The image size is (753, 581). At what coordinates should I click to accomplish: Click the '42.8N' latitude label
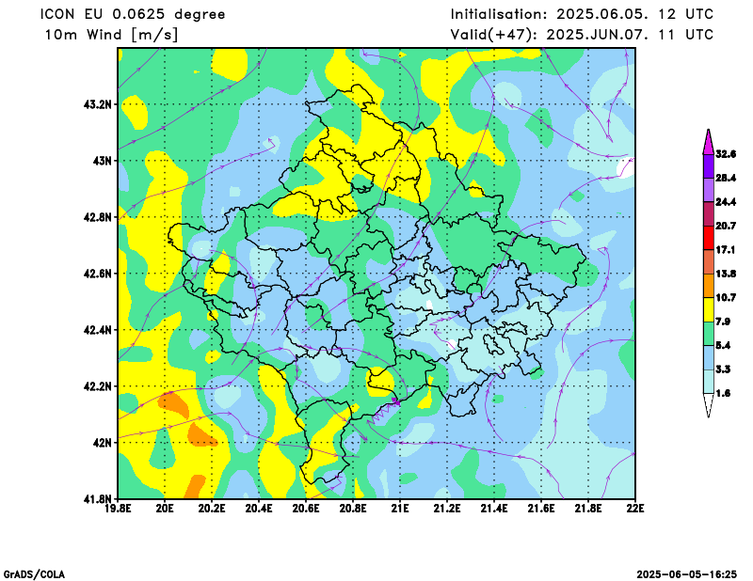(98, 217)
